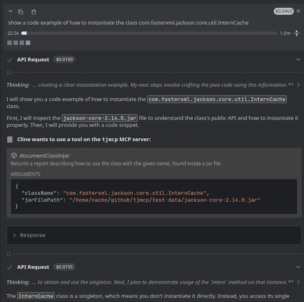Click the checkpoint bookmark above first Thinking
The image size is (304, 302).
click(x=9, y=72)
